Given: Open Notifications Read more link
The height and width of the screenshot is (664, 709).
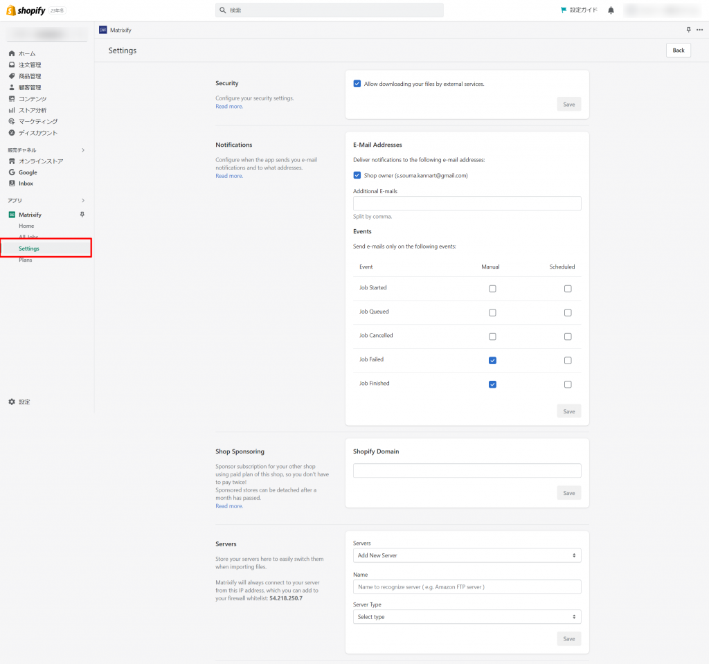Looking at the screenshot, I should (x=229, y=176).
